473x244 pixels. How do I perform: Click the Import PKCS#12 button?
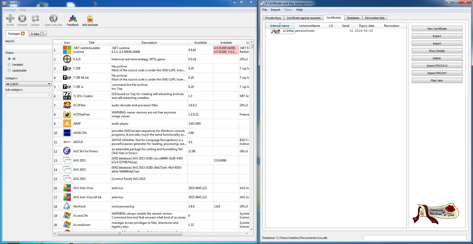click(437, 66)
